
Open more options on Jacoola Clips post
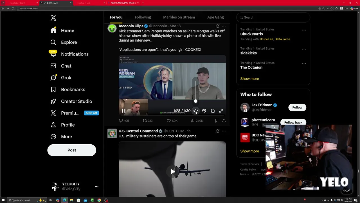click(x=224, y=26)
